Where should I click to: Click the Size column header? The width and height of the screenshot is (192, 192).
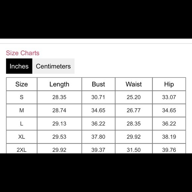22,84
